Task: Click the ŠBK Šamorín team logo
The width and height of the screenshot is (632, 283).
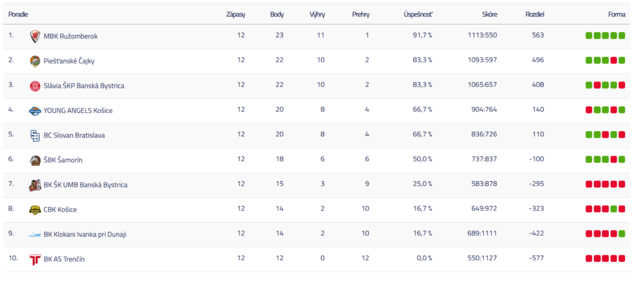Action: click(x=35, y=160)
